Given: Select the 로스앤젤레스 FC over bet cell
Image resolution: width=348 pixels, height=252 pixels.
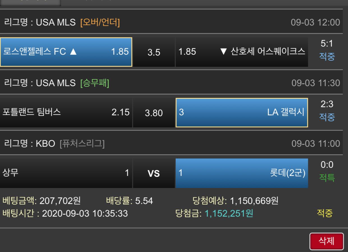Looking at the screenshot, I should coord(66,52).
